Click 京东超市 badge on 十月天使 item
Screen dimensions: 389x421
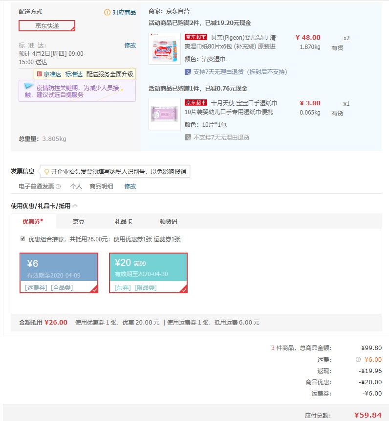pos(196,103)
